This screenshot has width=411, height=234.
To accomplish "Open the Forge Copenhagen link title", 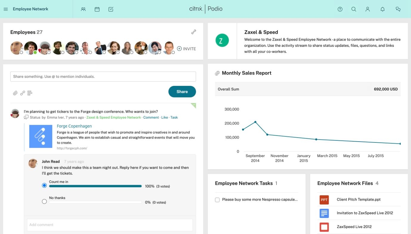I will coord(74,126).
